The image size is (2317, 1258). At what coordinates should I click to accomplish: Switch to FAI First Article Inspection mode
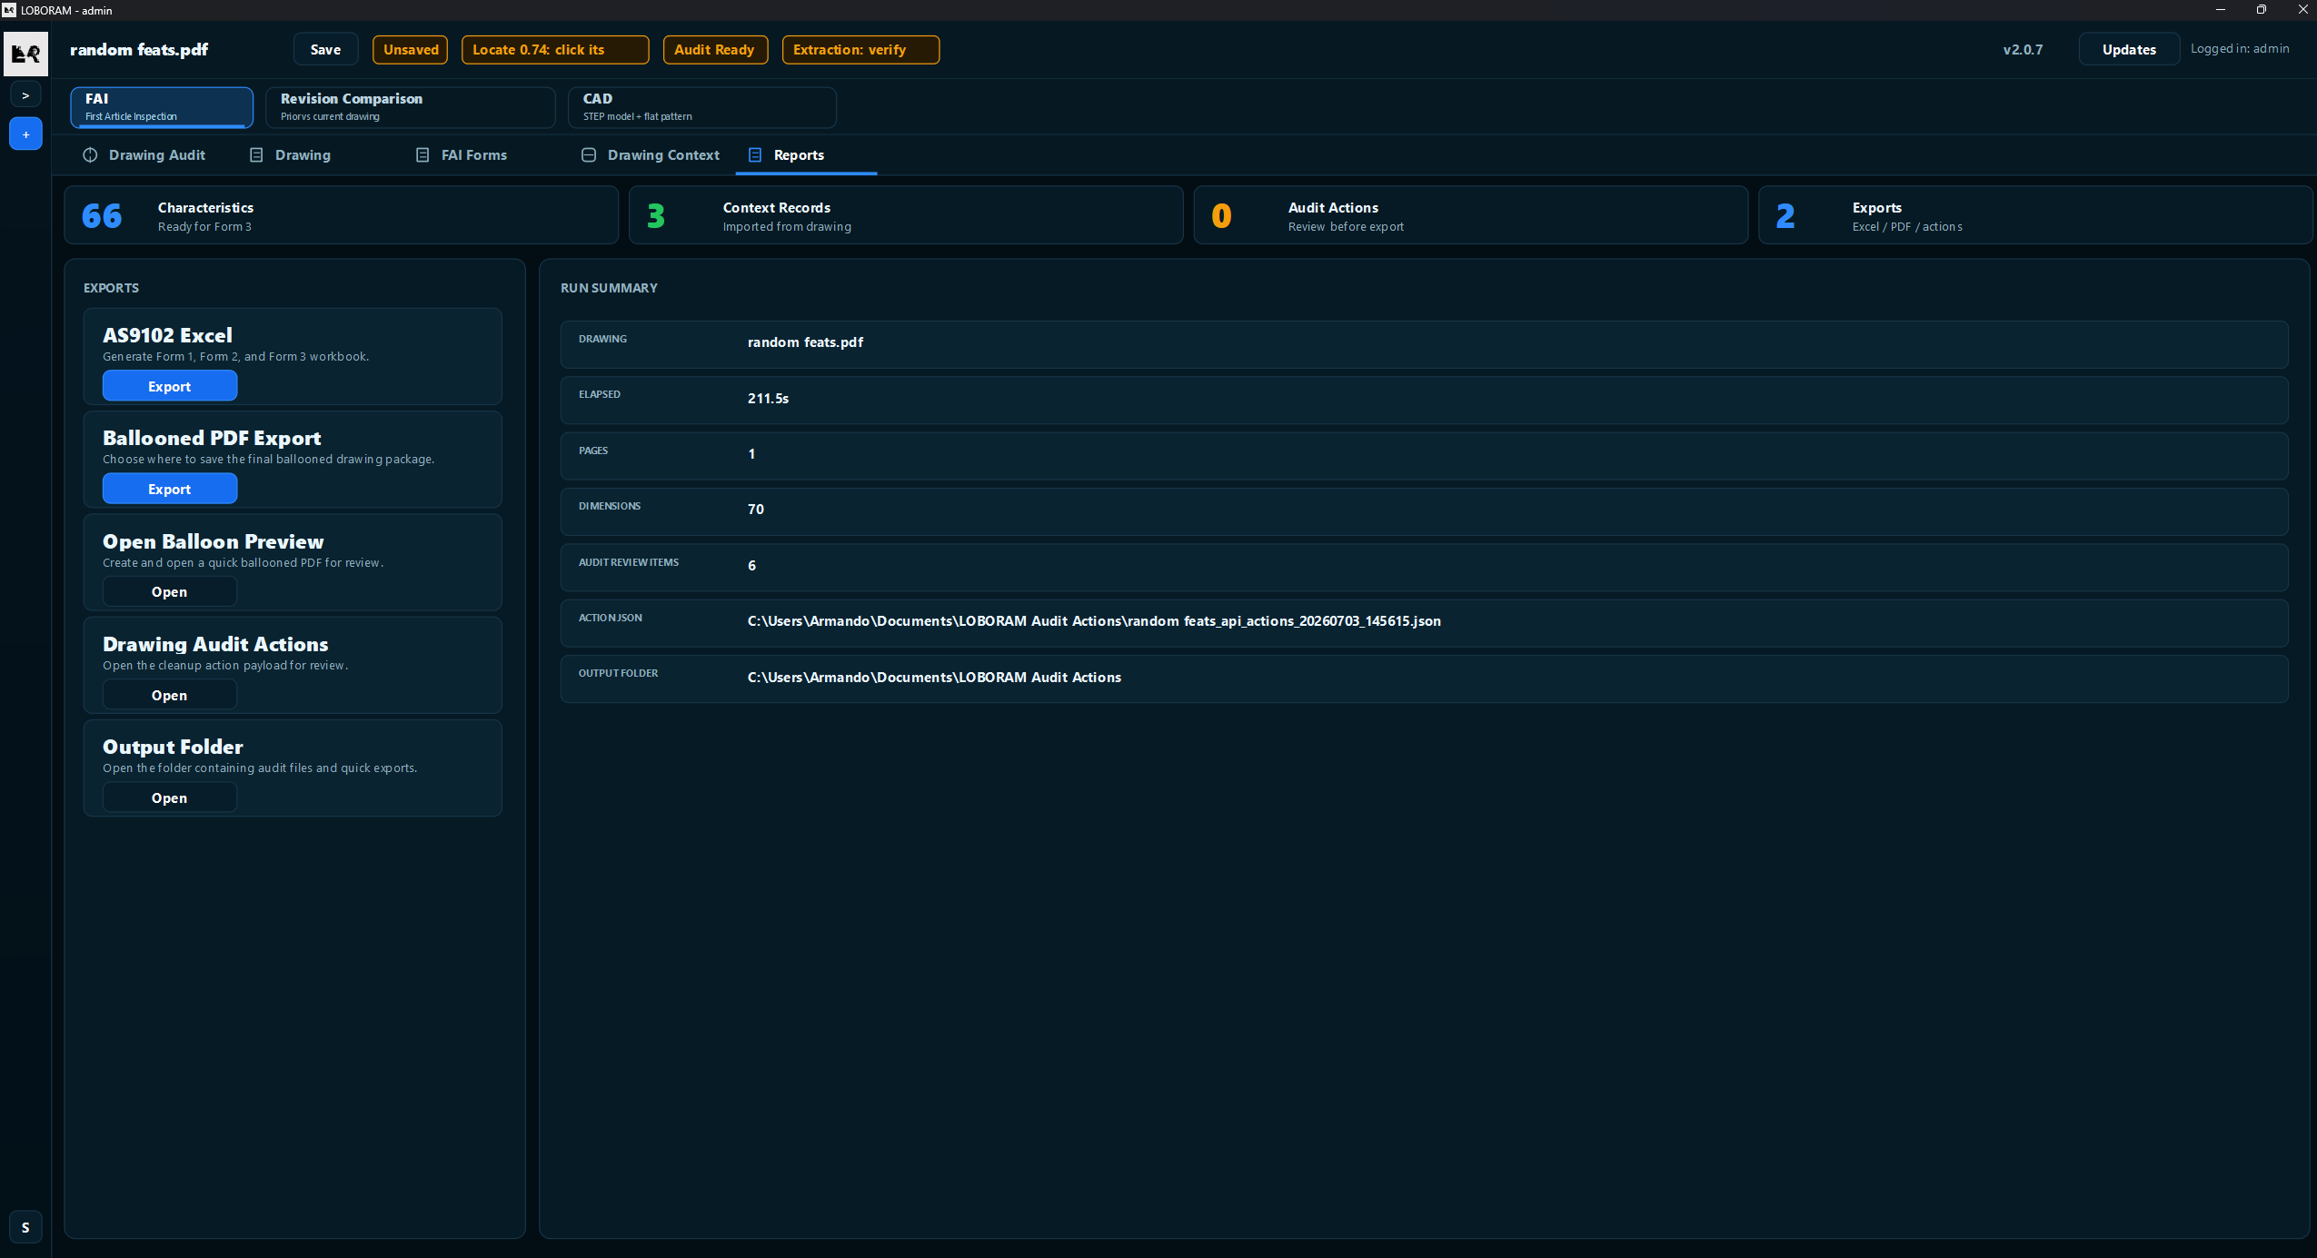[x=162, y=107]
